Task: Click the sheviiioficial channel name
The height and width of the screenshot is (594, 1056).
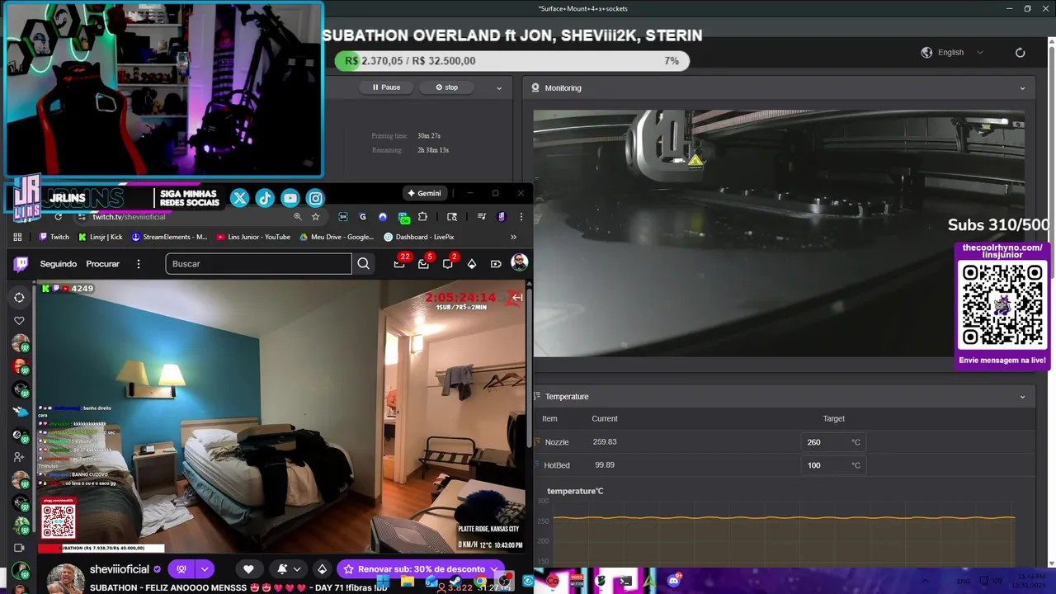Action: (120, 569)
